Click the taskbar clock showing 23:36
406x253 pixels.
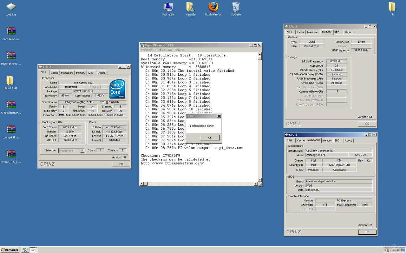[396, 250]
